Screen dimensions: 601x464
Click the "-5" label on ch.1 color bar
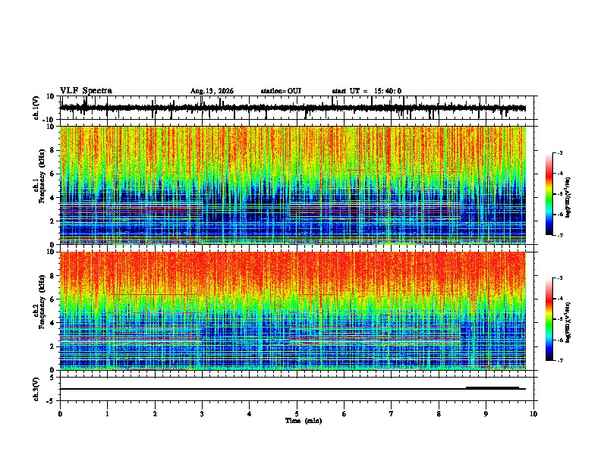point(559,194)
